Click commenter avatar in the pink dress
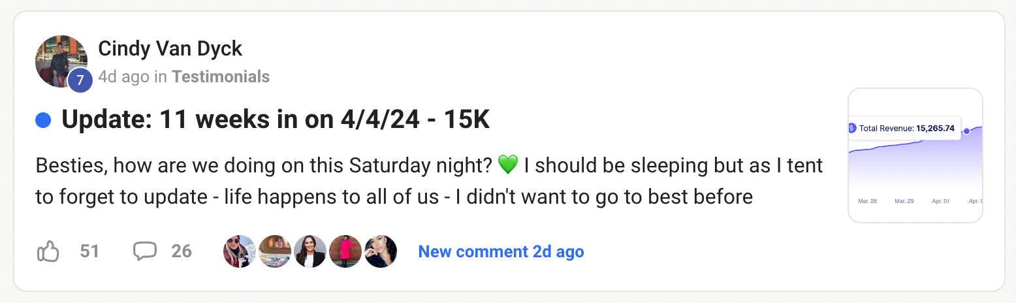 click(x=345, y=251)
